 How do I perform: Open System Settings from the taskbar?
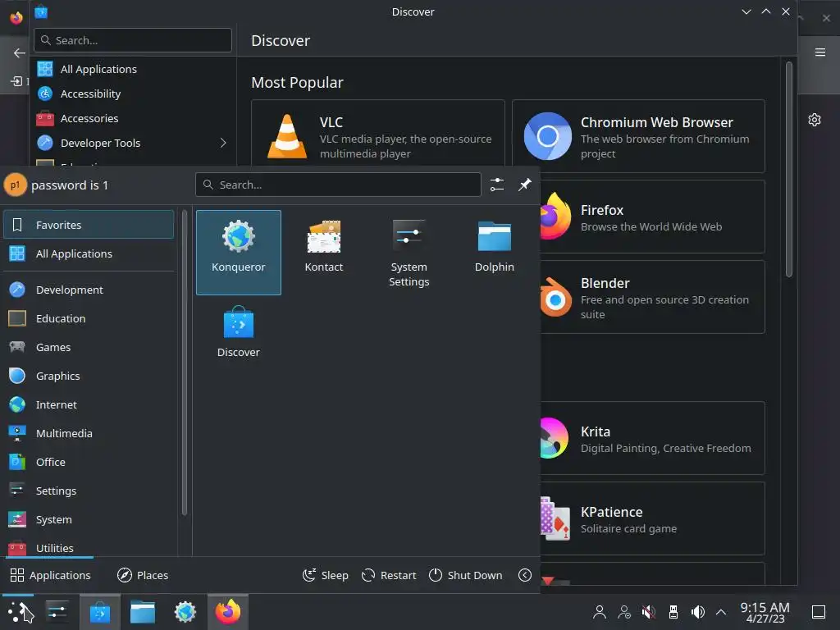click(x=57, y=612)
